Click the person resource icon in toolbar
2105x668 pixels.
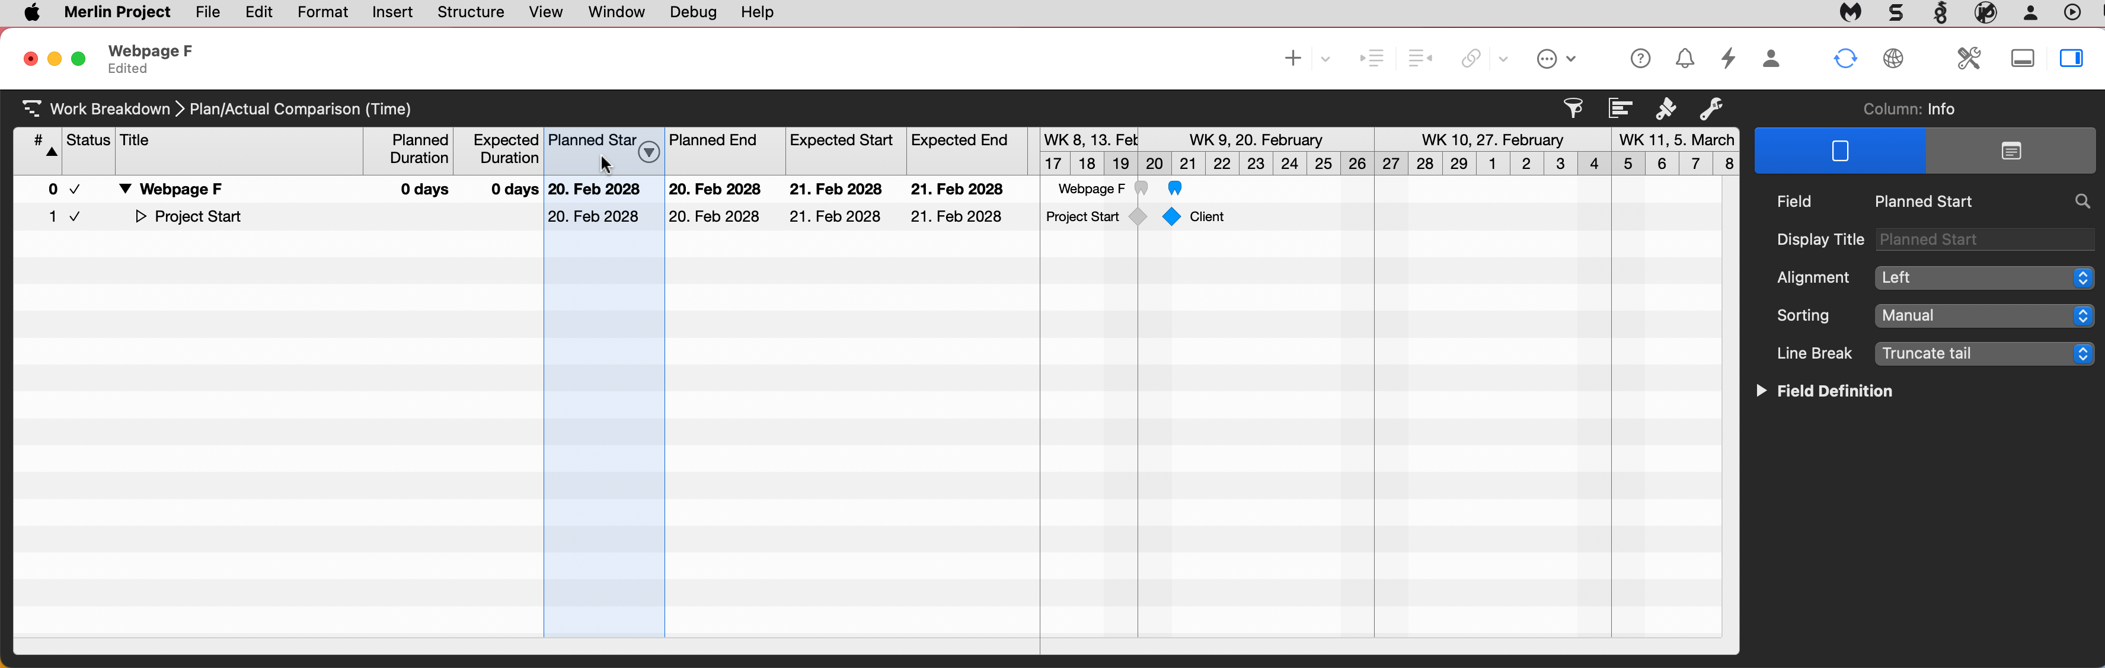coord(1771,59)
